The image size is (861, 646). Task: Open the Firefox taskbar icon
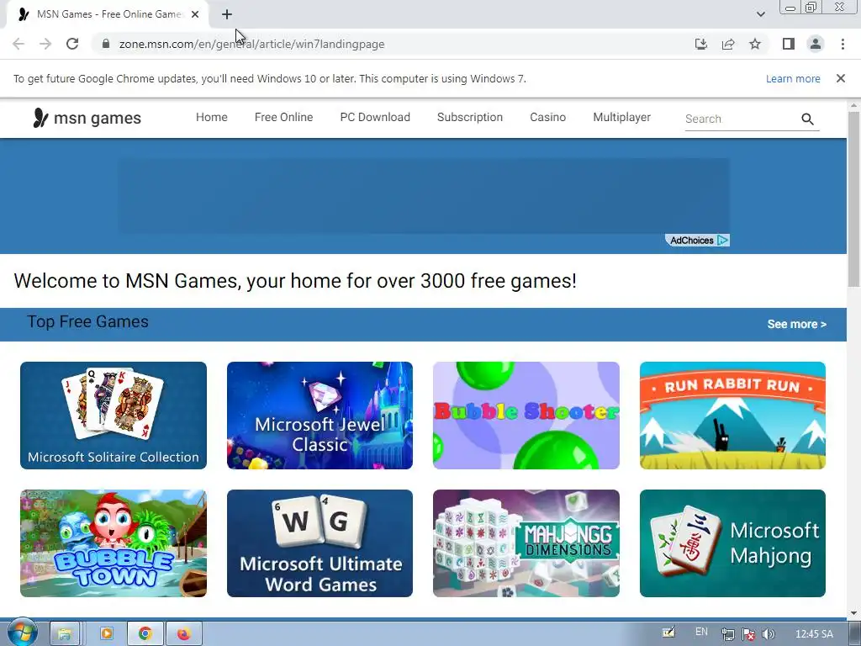click(x=183, y=634)
